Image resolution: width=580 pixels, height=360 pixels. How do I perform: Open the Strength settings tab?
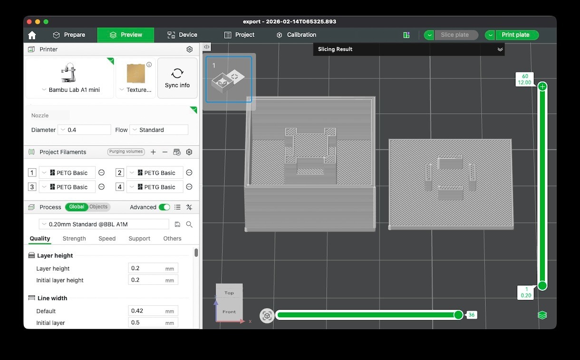74,239
